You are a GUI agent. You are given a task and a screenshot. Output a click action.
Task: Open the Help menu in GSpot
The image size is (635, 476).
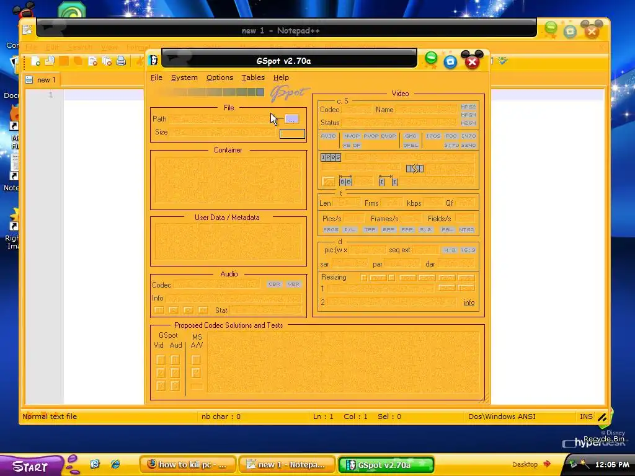point(281,77)
